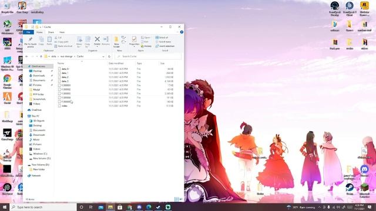Click Select all in the ribbon
The image size is (376, 211).
pos(162,38)
